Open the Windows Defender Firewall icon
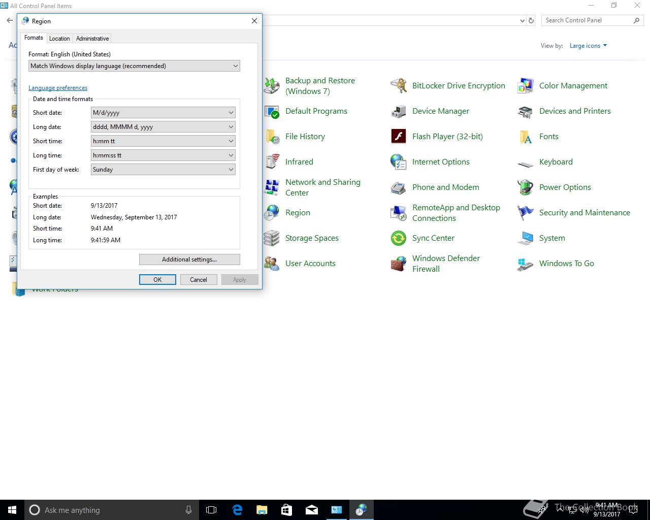 [399, 264]
